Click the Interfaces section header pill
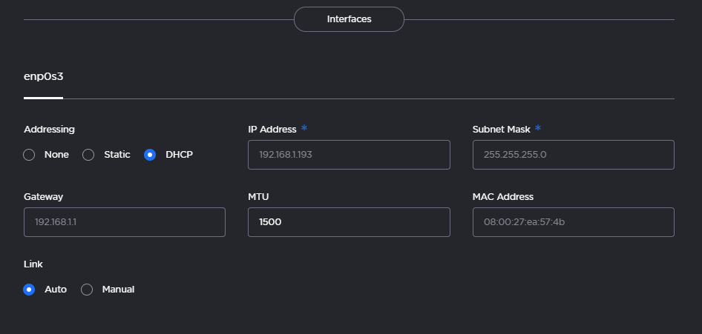The height and width of the screenshot is (334, 702). point(349,19)
